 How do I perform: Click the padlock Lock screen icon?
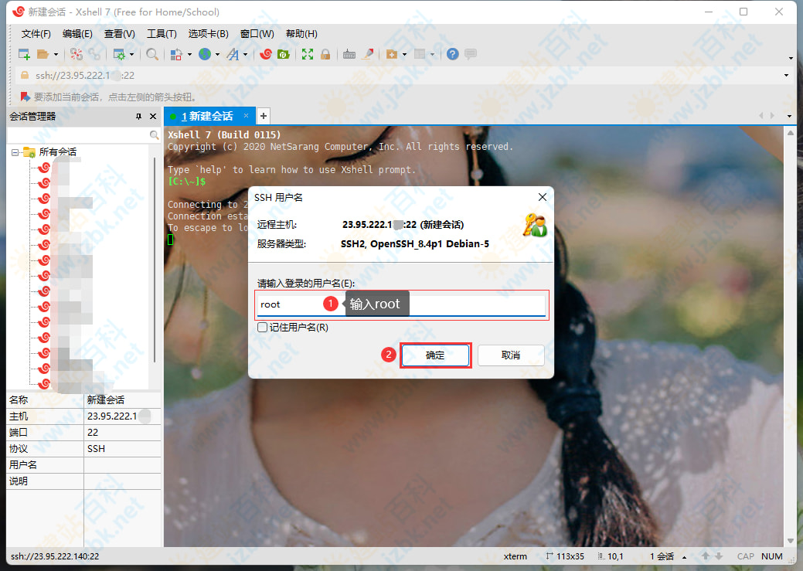coord(325,54)
